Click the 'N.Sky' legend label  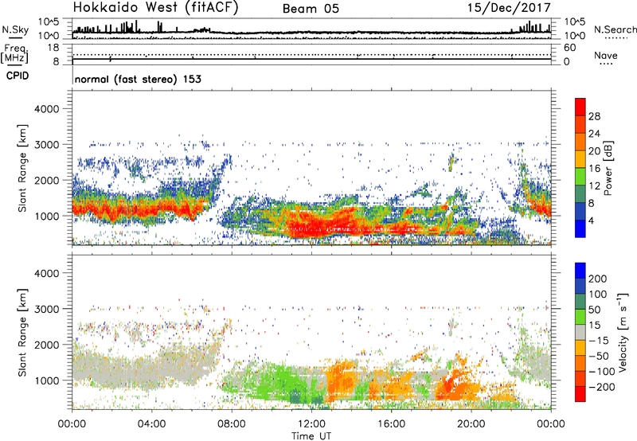point(15,29)
